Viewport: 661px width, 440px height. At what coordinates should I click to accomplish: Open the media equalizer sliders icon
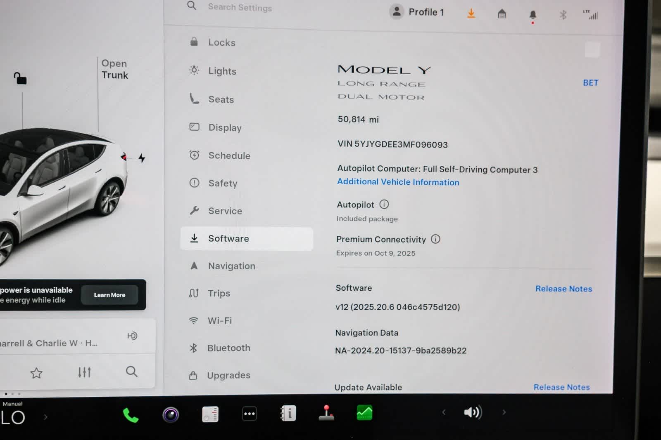84,372
